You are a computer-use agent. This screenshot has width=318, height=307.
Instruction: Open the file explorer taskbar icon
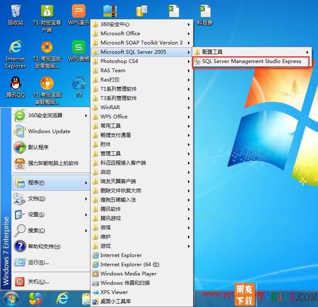pos(86,299)
